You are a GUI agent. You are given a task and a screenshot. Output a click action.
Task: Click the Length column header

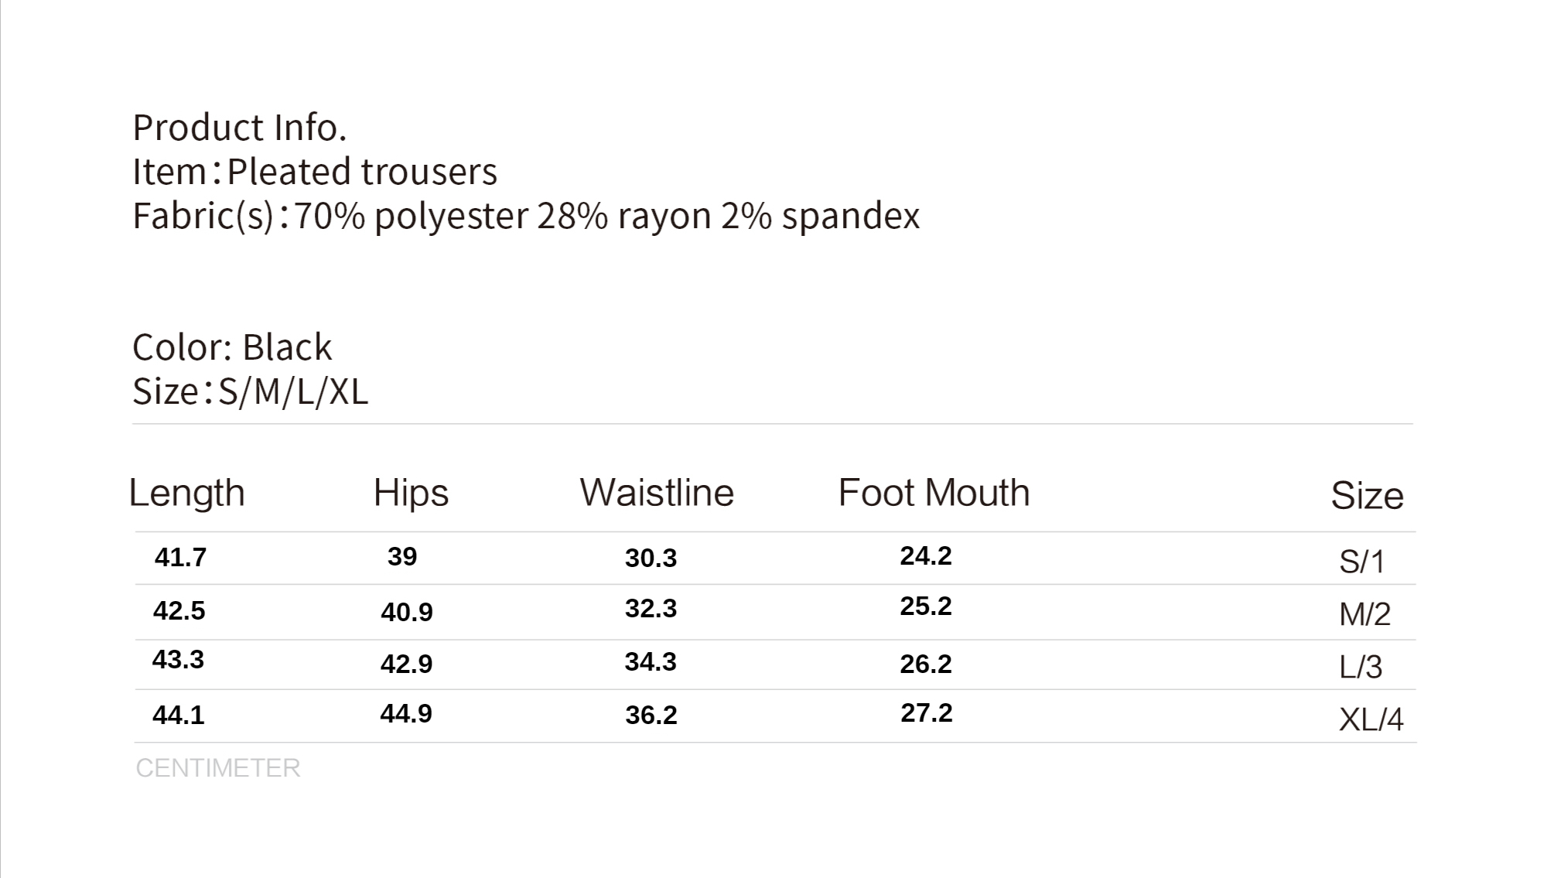point(186,494)
